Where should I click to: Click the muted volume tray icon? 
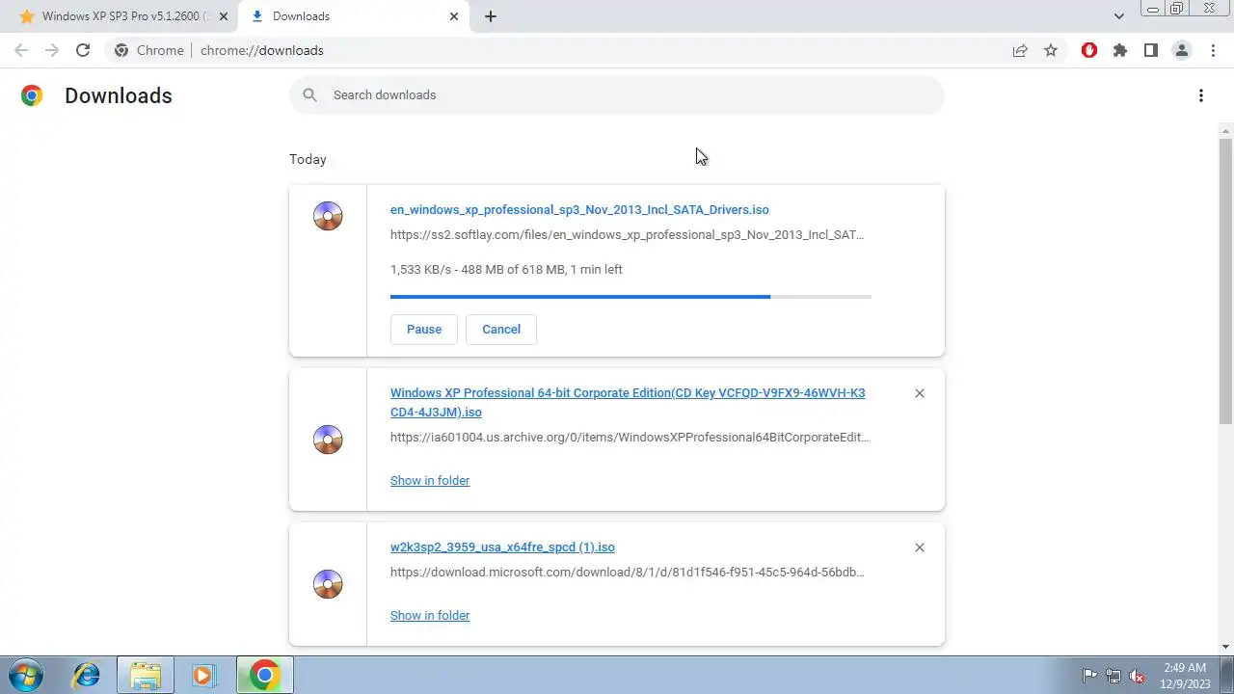pyautogui.click(x=1137, y=676)
